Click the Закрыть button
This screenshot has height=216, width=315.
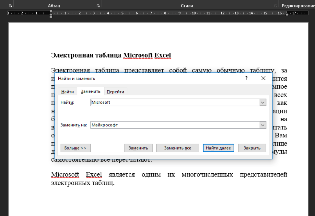(x=252, y=148)
